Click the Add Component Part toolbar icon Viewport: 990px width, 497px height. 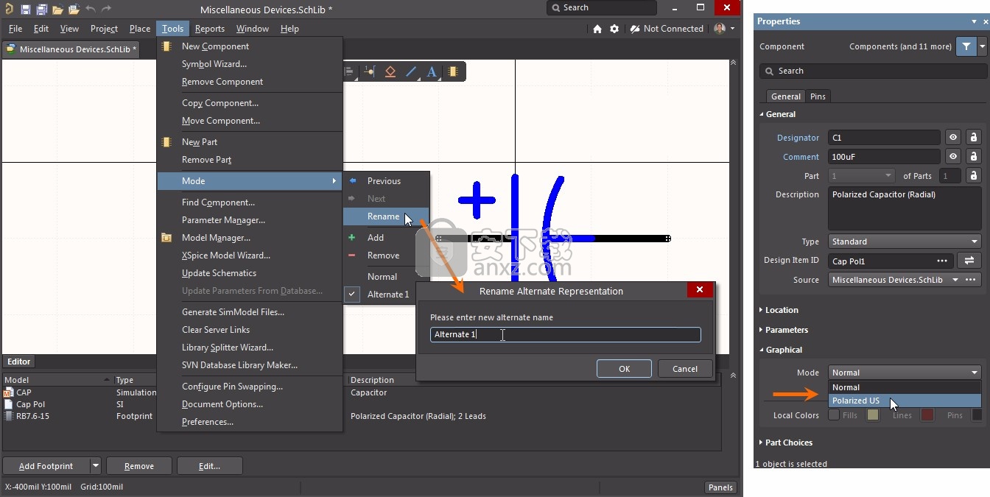click(x=452, y=71)
